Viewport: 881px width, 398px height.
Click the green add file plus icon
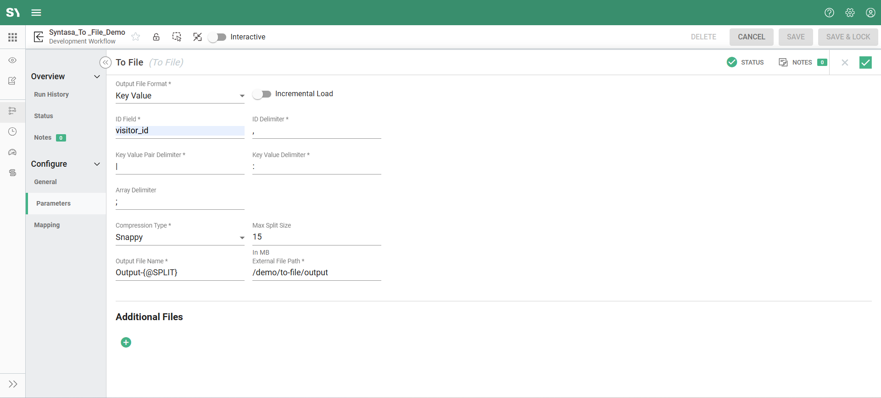pyautogui.click(x=126, y=343)
